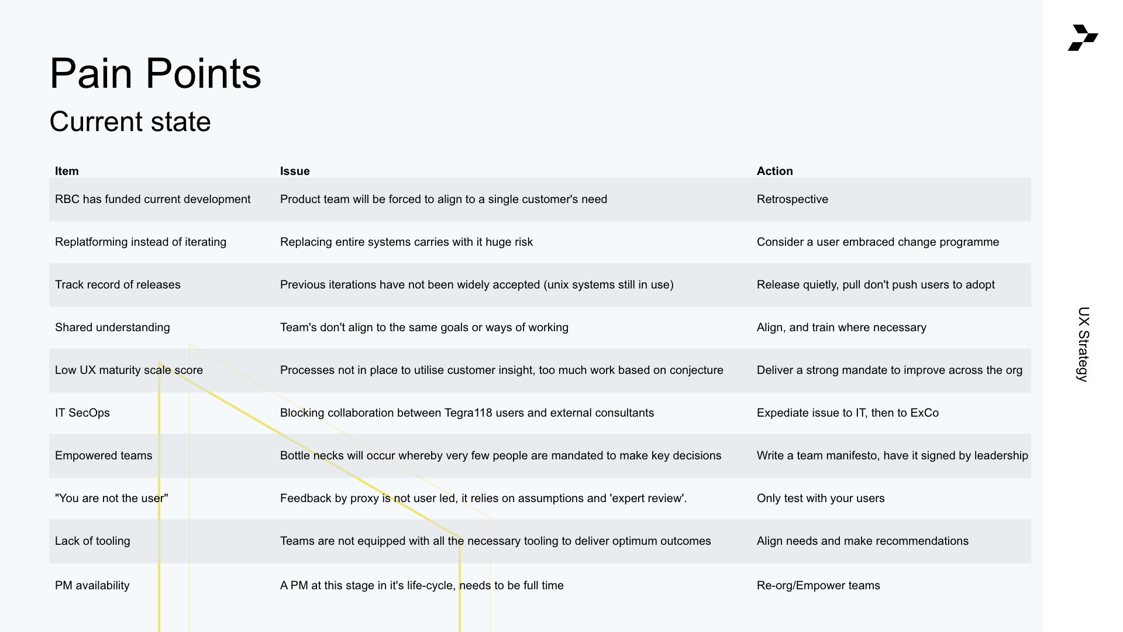1123x632 pixels.
Task: Select the RBC has funded current development cell
Action: coord(153,200)
